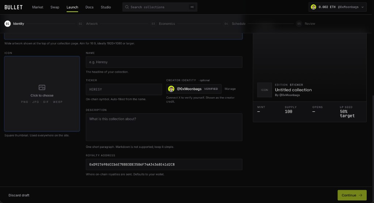
Task: Click Discard draft
Action: [19, 195]
